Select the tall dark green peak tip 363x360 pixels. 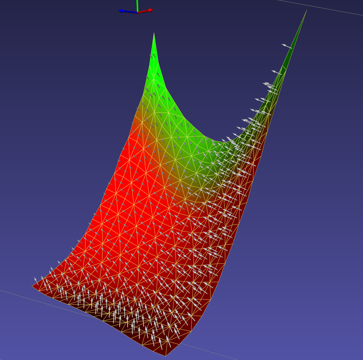point(306,10)
